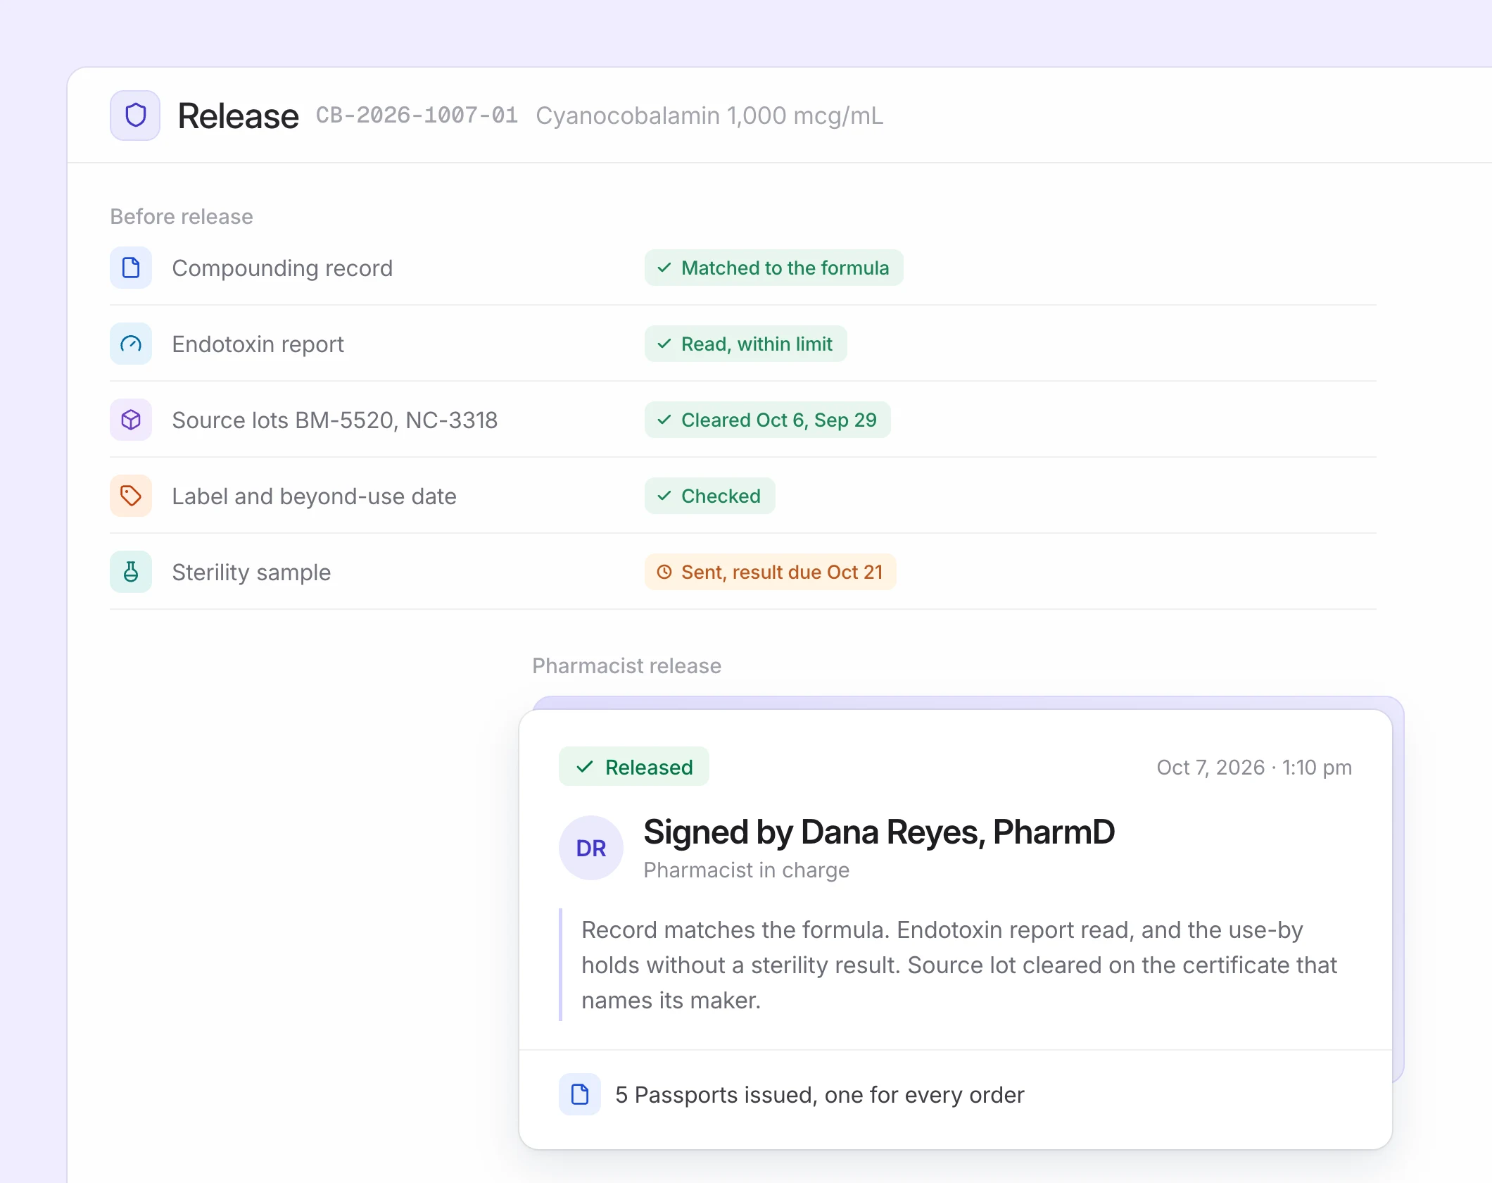Image resolution: width=1492 pixels, height=1183 pixels.
Task: Click the Sterility sample flask icon
Action: click(x=131, y=572)
